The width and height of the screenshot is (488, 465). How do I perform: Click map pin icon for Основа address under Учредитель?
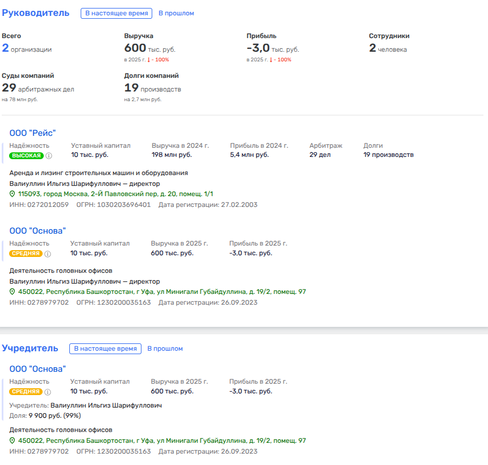[12, 441]
